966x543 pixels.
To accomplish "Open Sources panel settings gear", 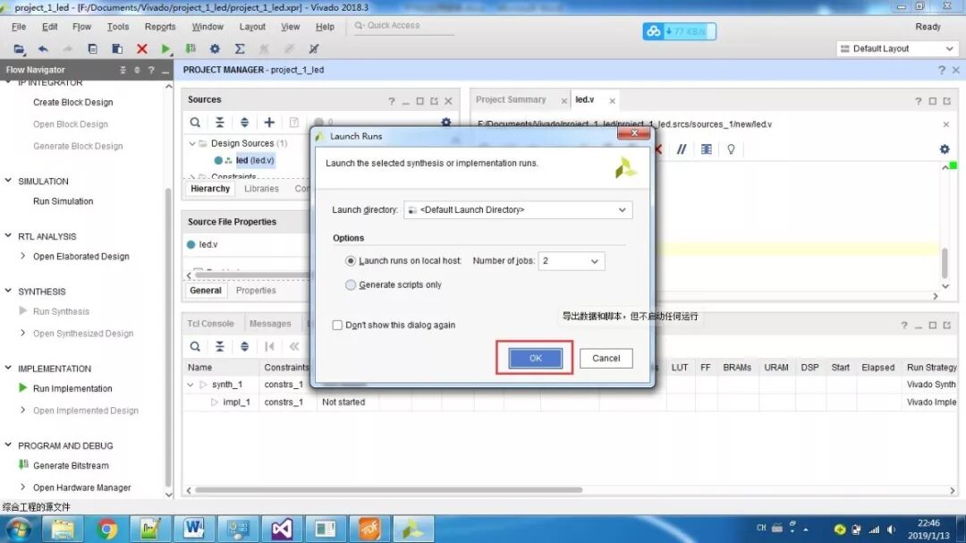I will [x=446, y=123].
